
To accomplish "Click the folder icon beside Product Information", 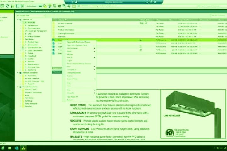I will pos(54,30).
